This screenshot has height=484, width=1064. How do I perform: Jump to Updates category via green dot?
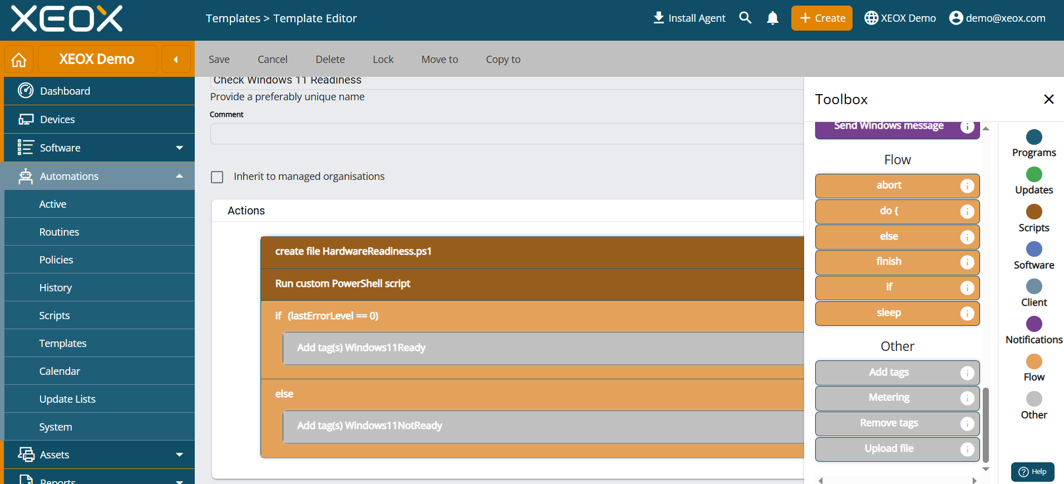(1034, 174)
